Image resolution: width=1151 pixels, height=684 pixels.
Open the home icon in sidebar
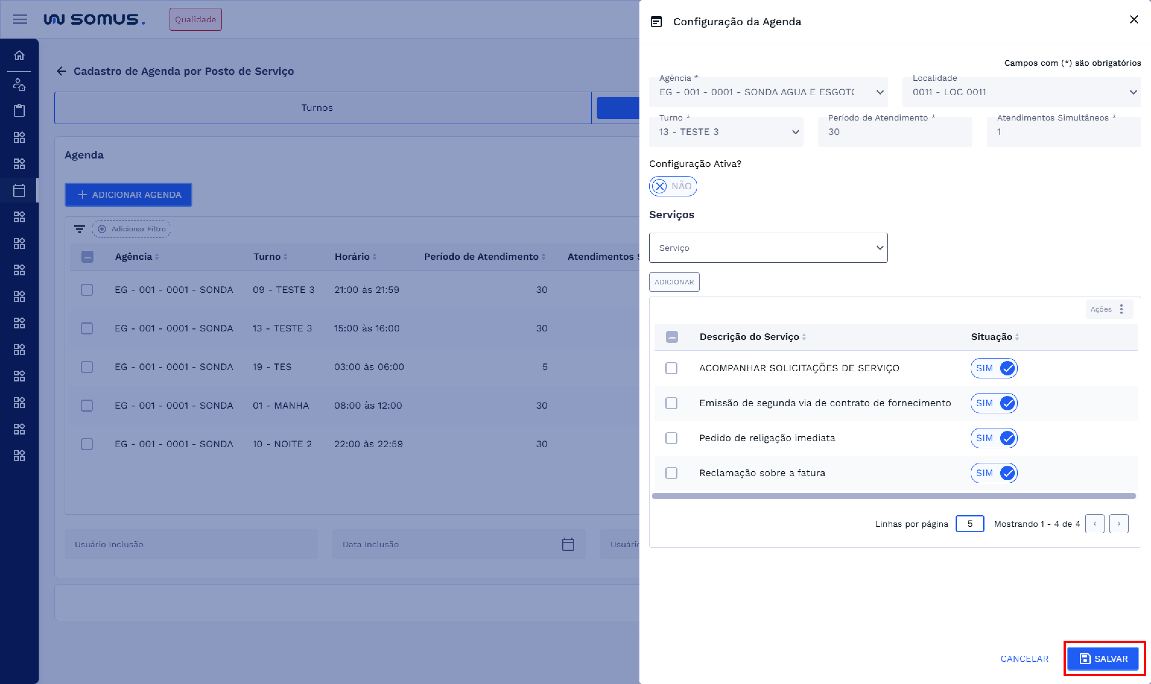[19, 55]
